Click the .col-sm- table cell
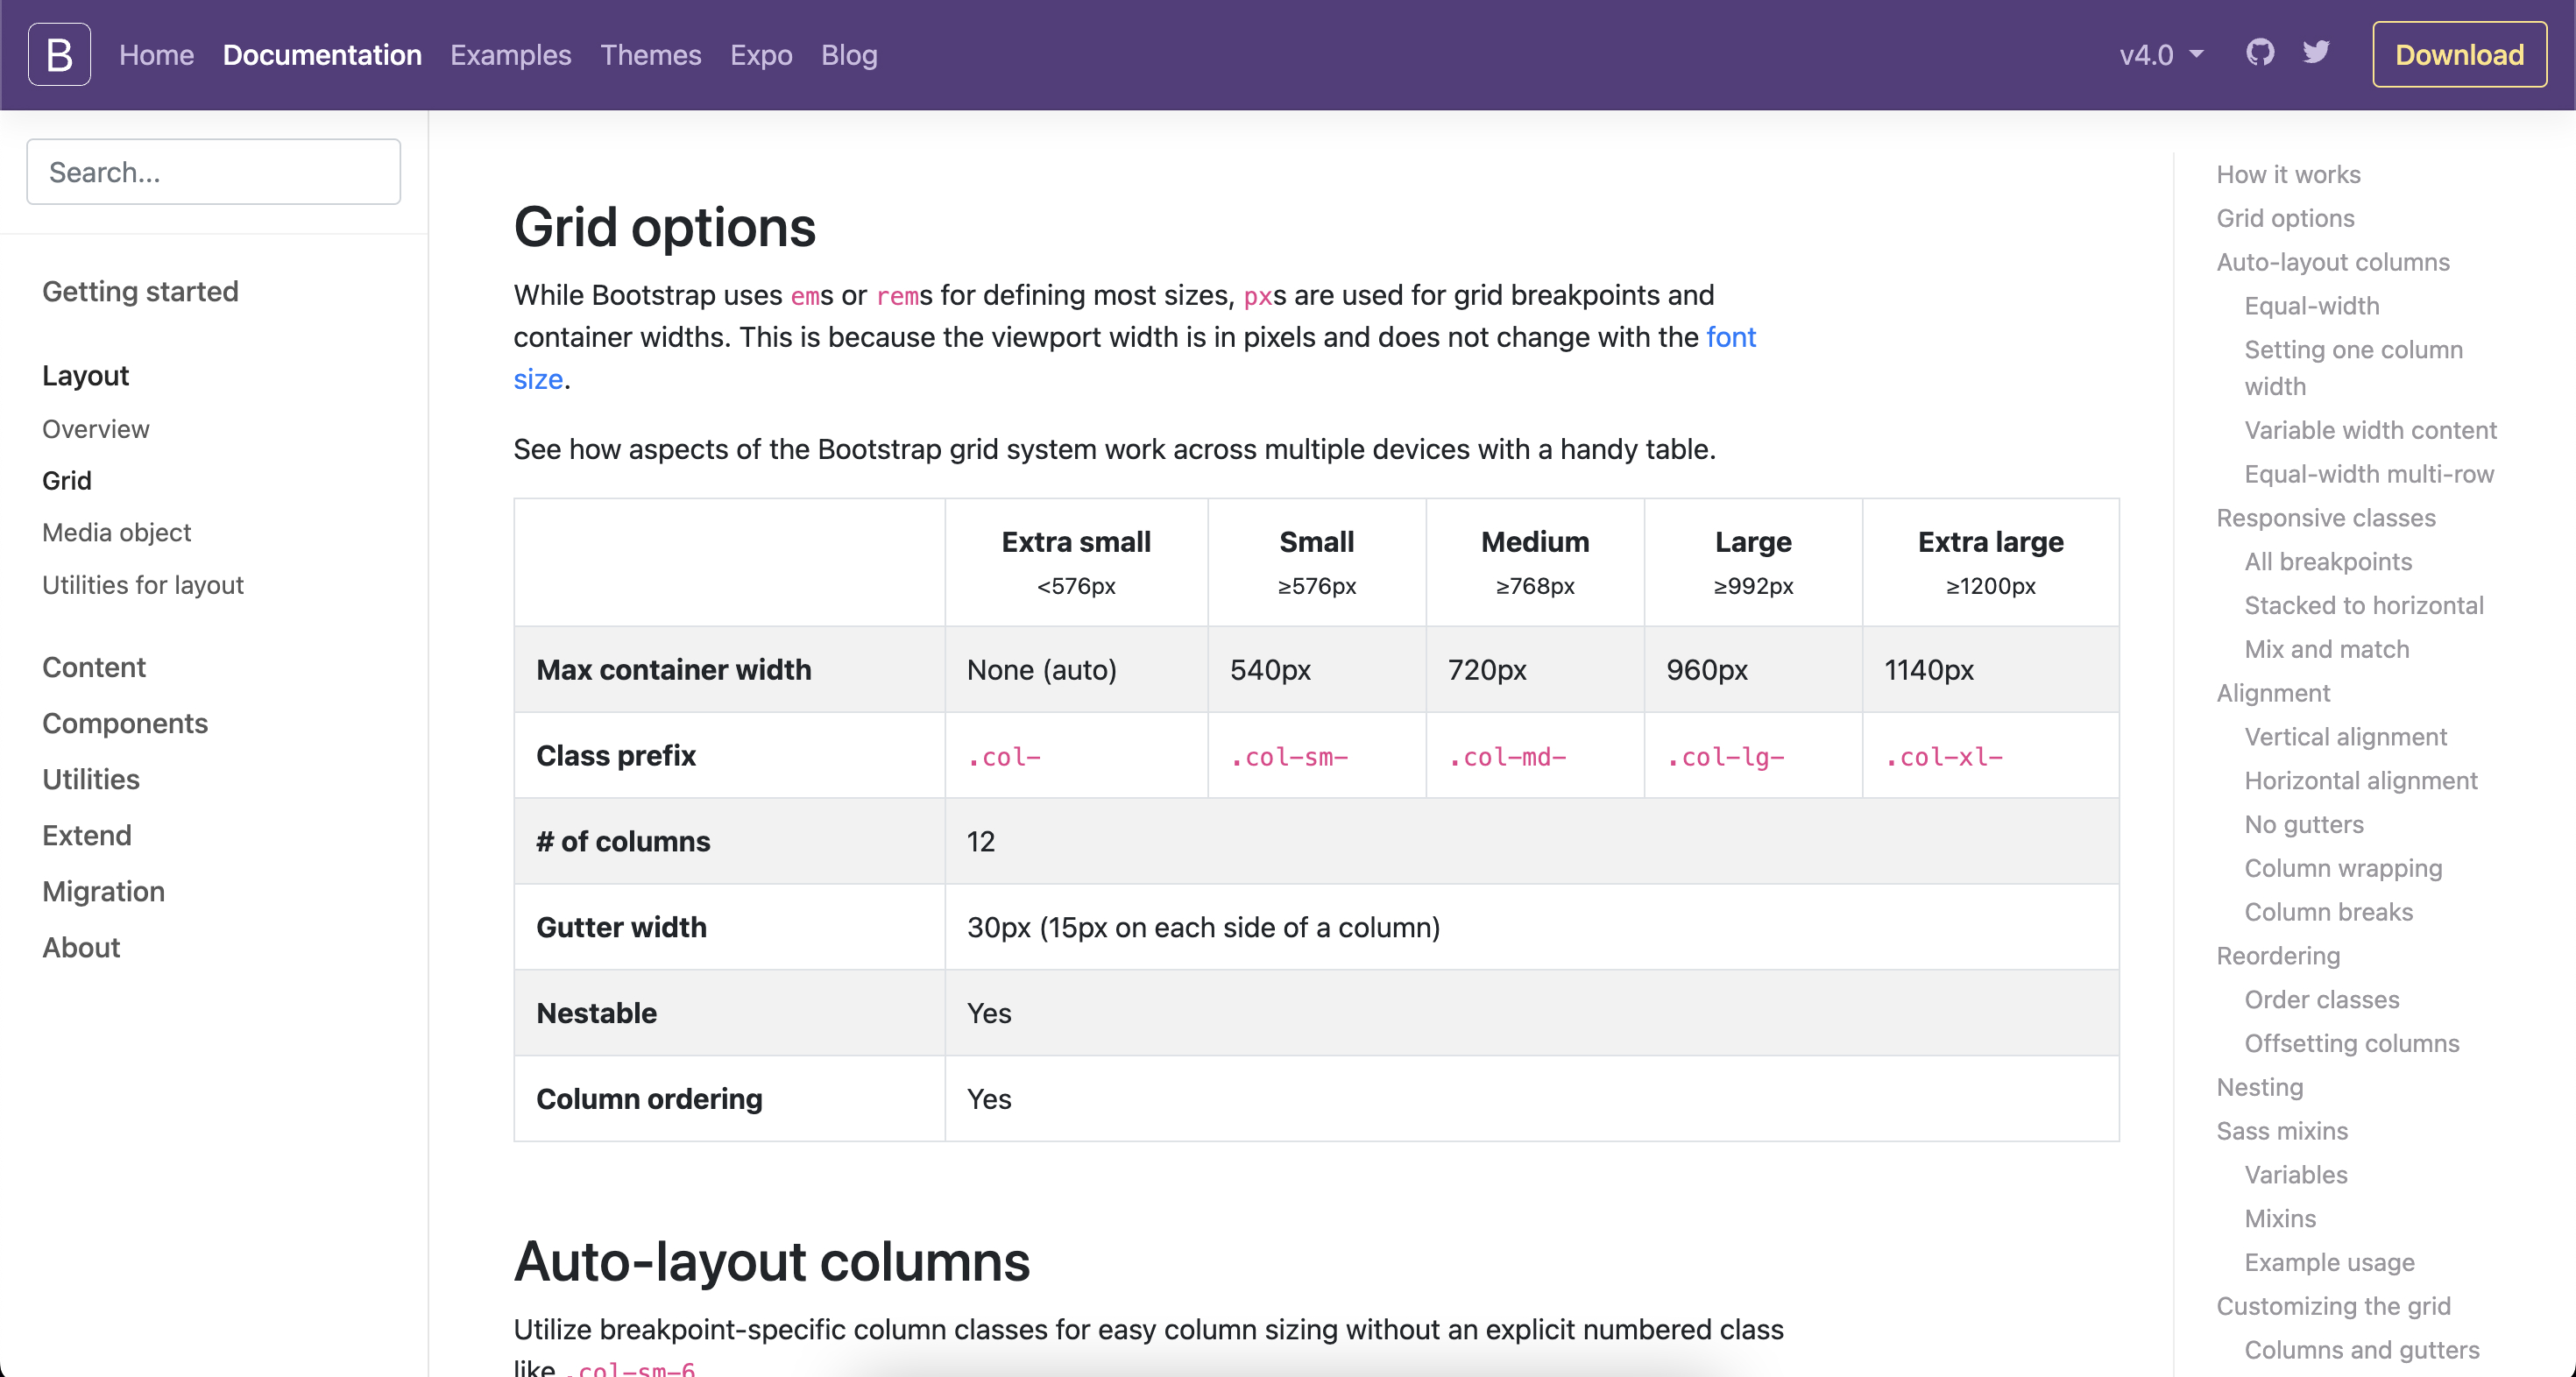This screenshot has height=1377, width=2576. [x=1316, y=756]
